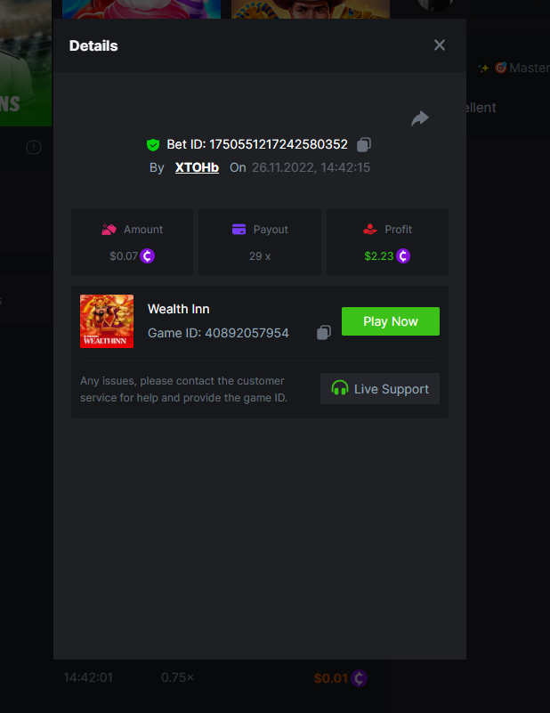Click the headphones icon in Live Support
Screen dimensions: 550x713
[x=340, y=388]
